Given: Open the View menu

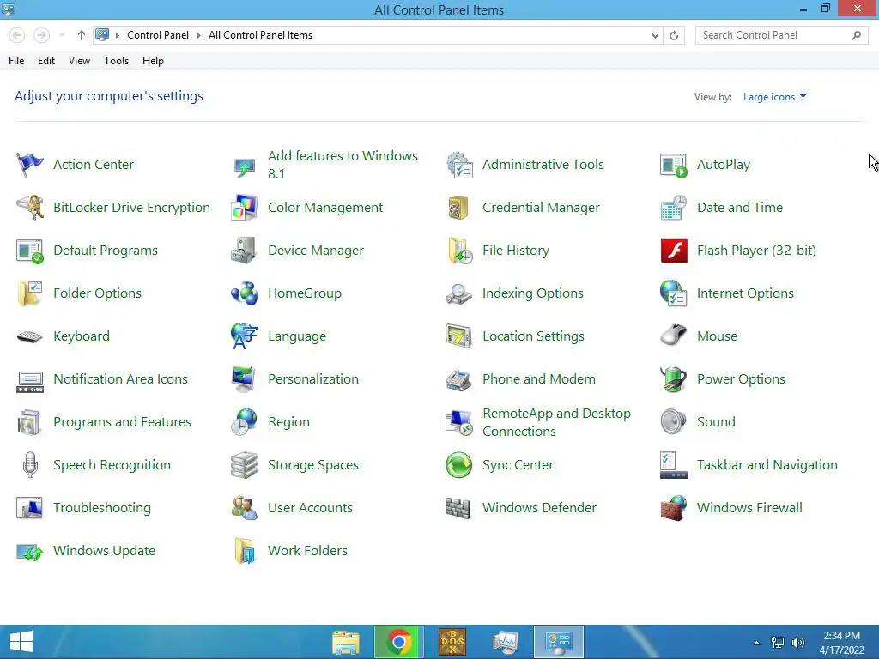Looking at the screenshot, I should coord(79,61).
